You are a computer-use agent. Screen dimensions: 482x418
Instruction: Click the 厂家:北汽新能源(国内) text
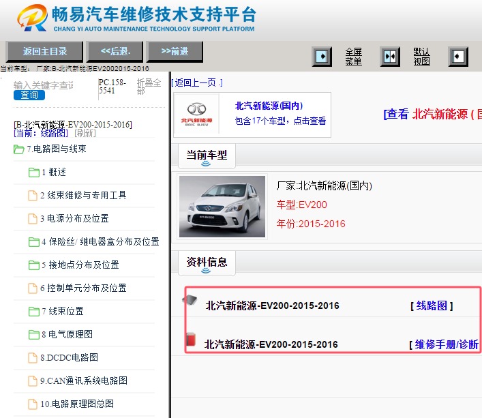(325, 185)
